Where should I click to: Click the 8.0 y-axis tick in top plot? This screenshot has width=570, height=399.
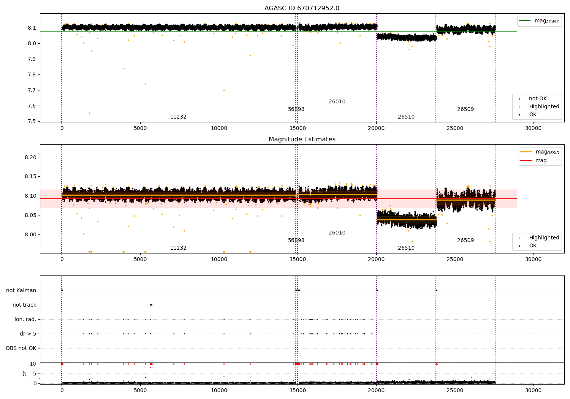click(32, 43)
